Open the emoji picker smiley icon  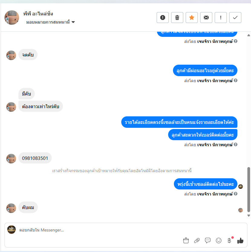pos(219,241)
